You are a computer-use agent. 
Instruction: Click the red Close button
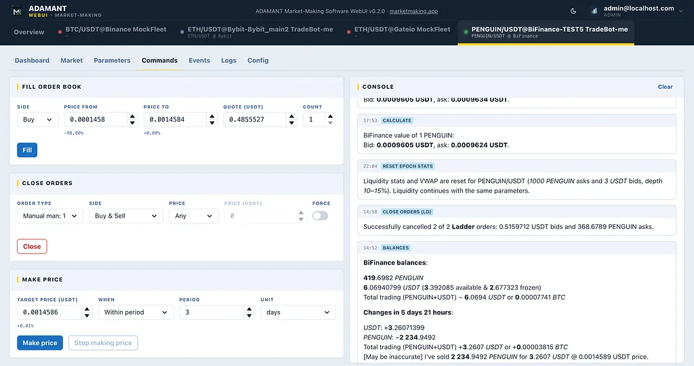coord(32,247)
